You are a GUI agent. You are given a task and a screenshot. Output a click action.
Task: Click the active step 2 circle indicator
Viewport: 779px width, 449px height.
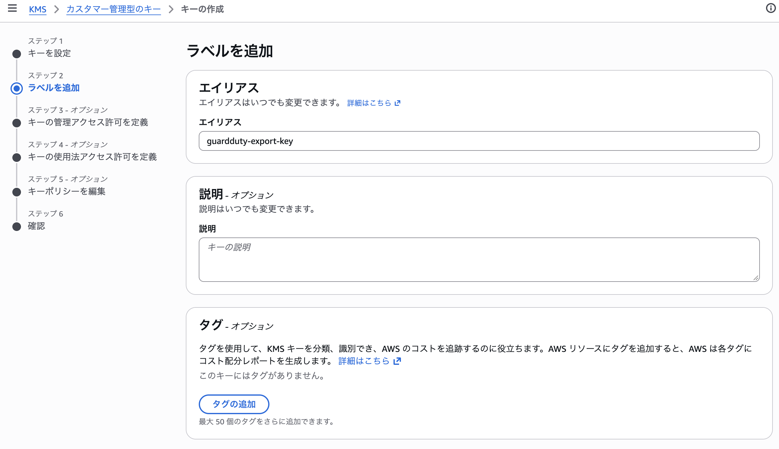[17, 89]
